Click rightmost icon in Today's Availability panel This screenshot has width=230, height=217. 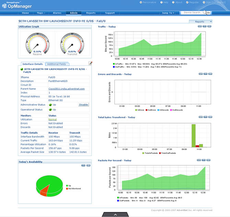click(x=88, y=165)
